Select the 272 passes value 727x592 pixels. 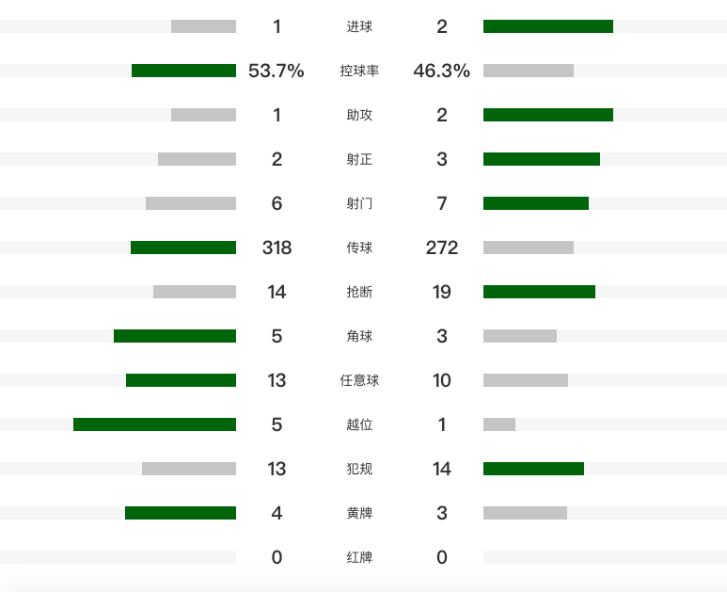[x=441, y=248]
